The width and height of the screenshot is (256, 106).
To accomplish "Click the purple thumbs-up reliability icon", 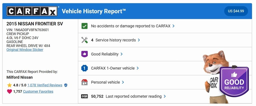I will click(84, 54).
